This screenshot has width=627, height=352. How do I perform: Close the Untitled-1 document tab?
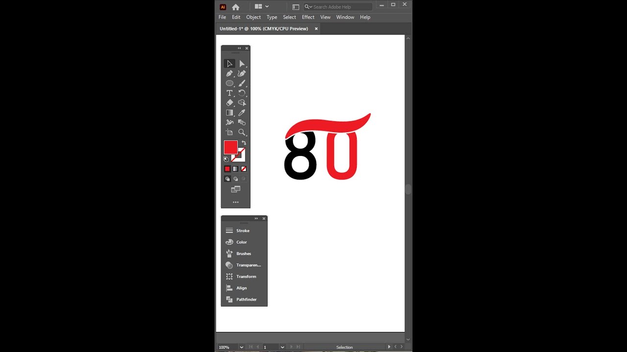point(316,29)
